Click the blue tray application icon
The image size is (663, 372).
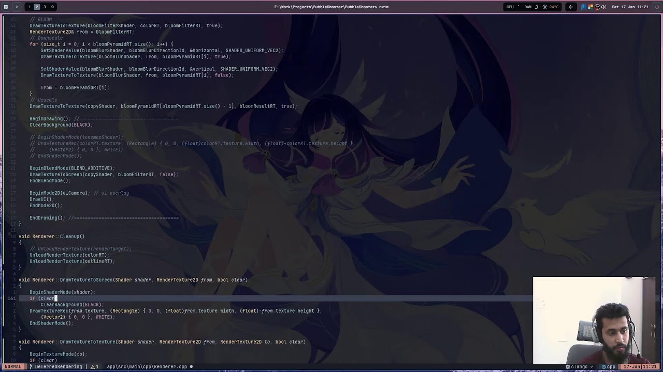click(x=584, y=7)
